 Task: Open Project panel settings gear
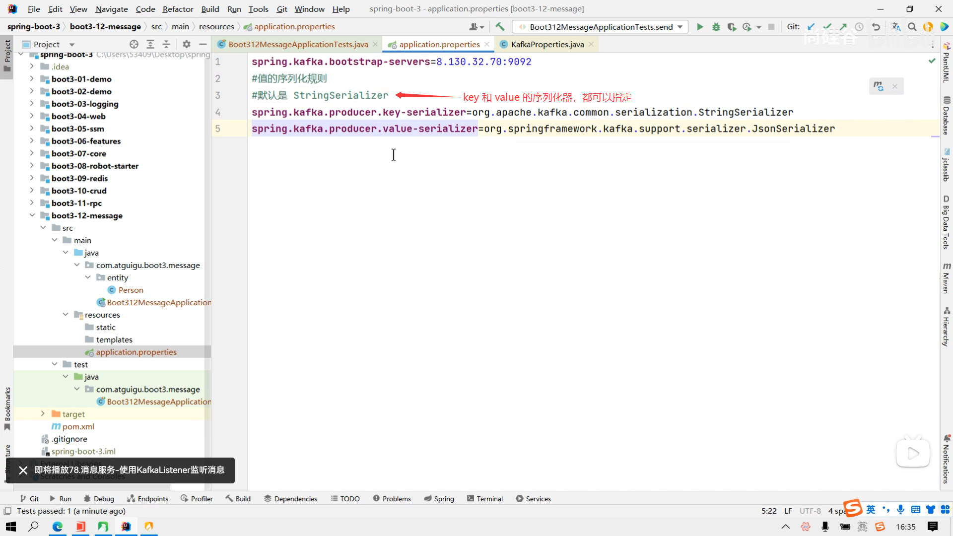click(x=186, y=44)
